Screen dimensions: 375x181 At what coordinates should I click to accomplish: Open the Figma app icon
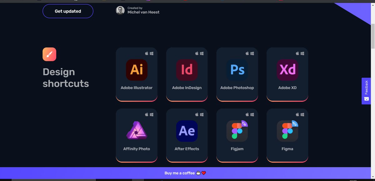click(x=287, y=131)
